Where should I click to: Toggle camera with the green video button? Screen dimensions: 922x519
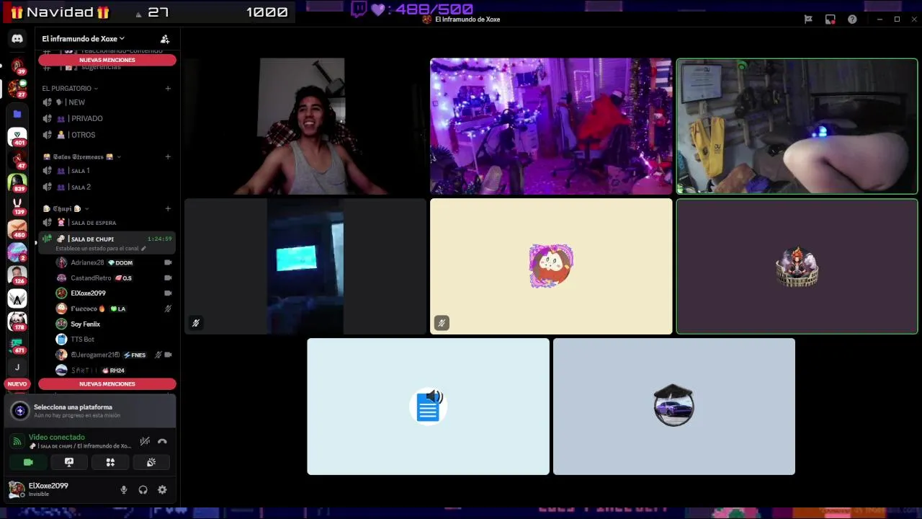point(28,462)
